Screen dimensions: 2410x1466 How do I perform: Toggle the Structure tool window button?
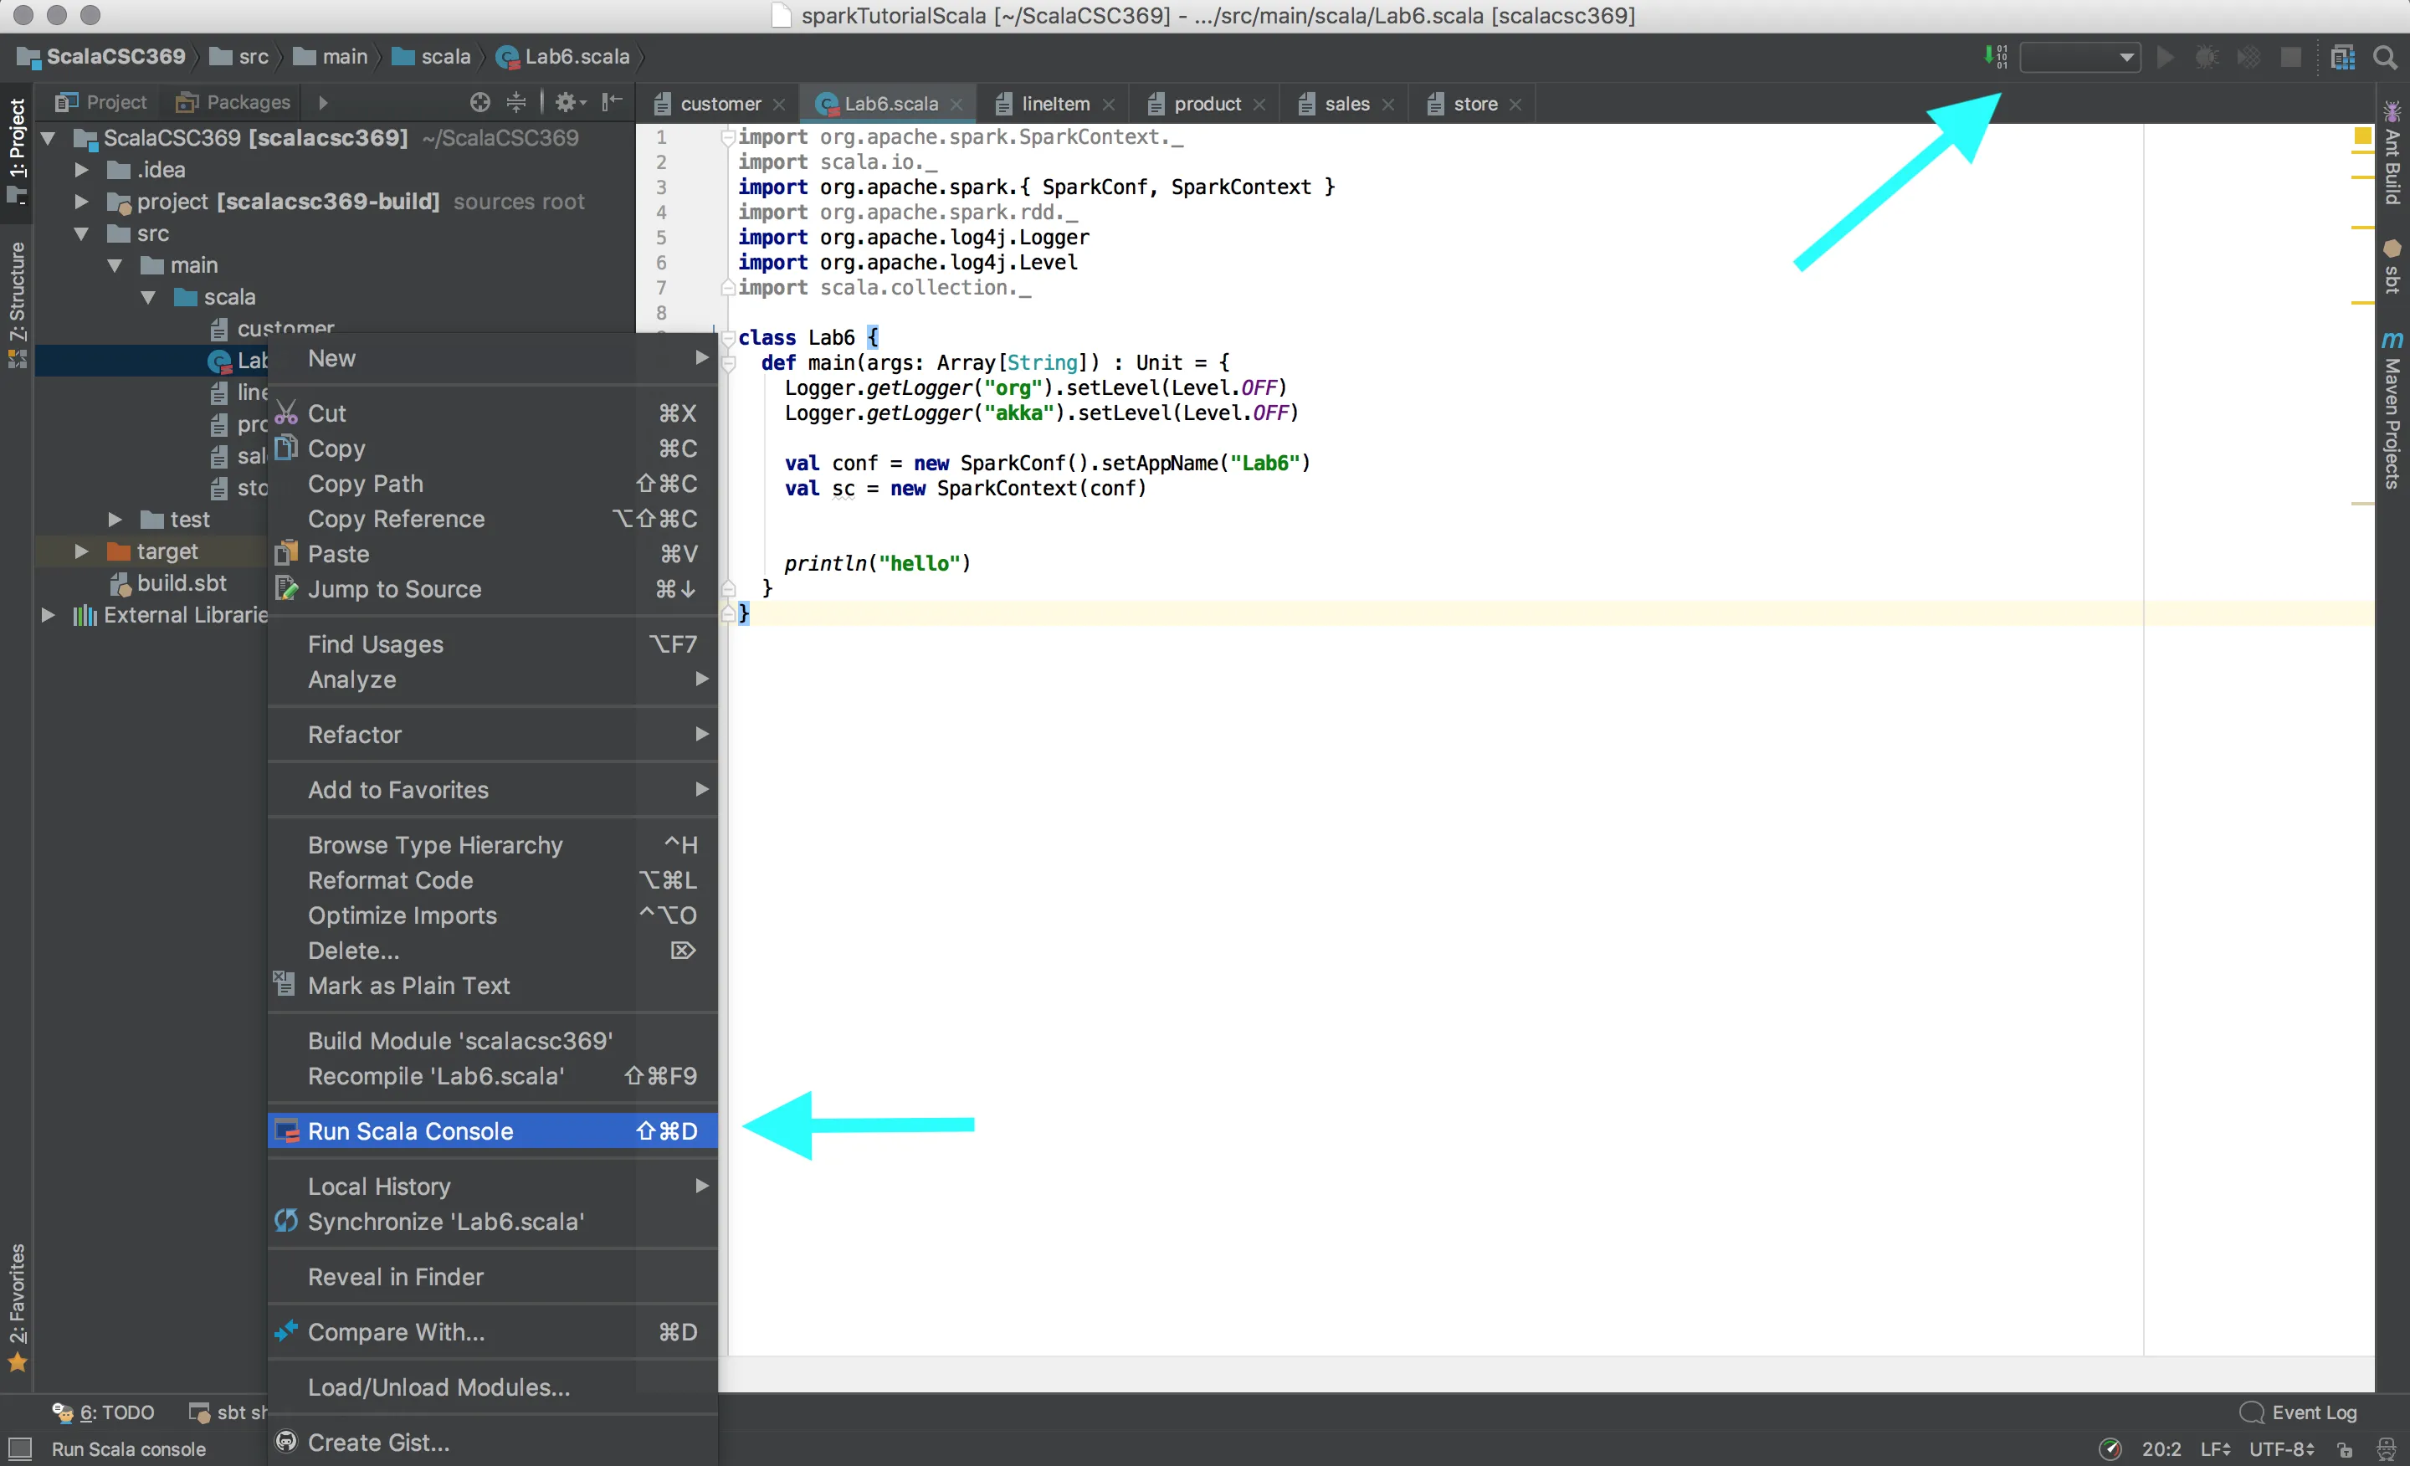pyautogui.click(x=17, y=294)
